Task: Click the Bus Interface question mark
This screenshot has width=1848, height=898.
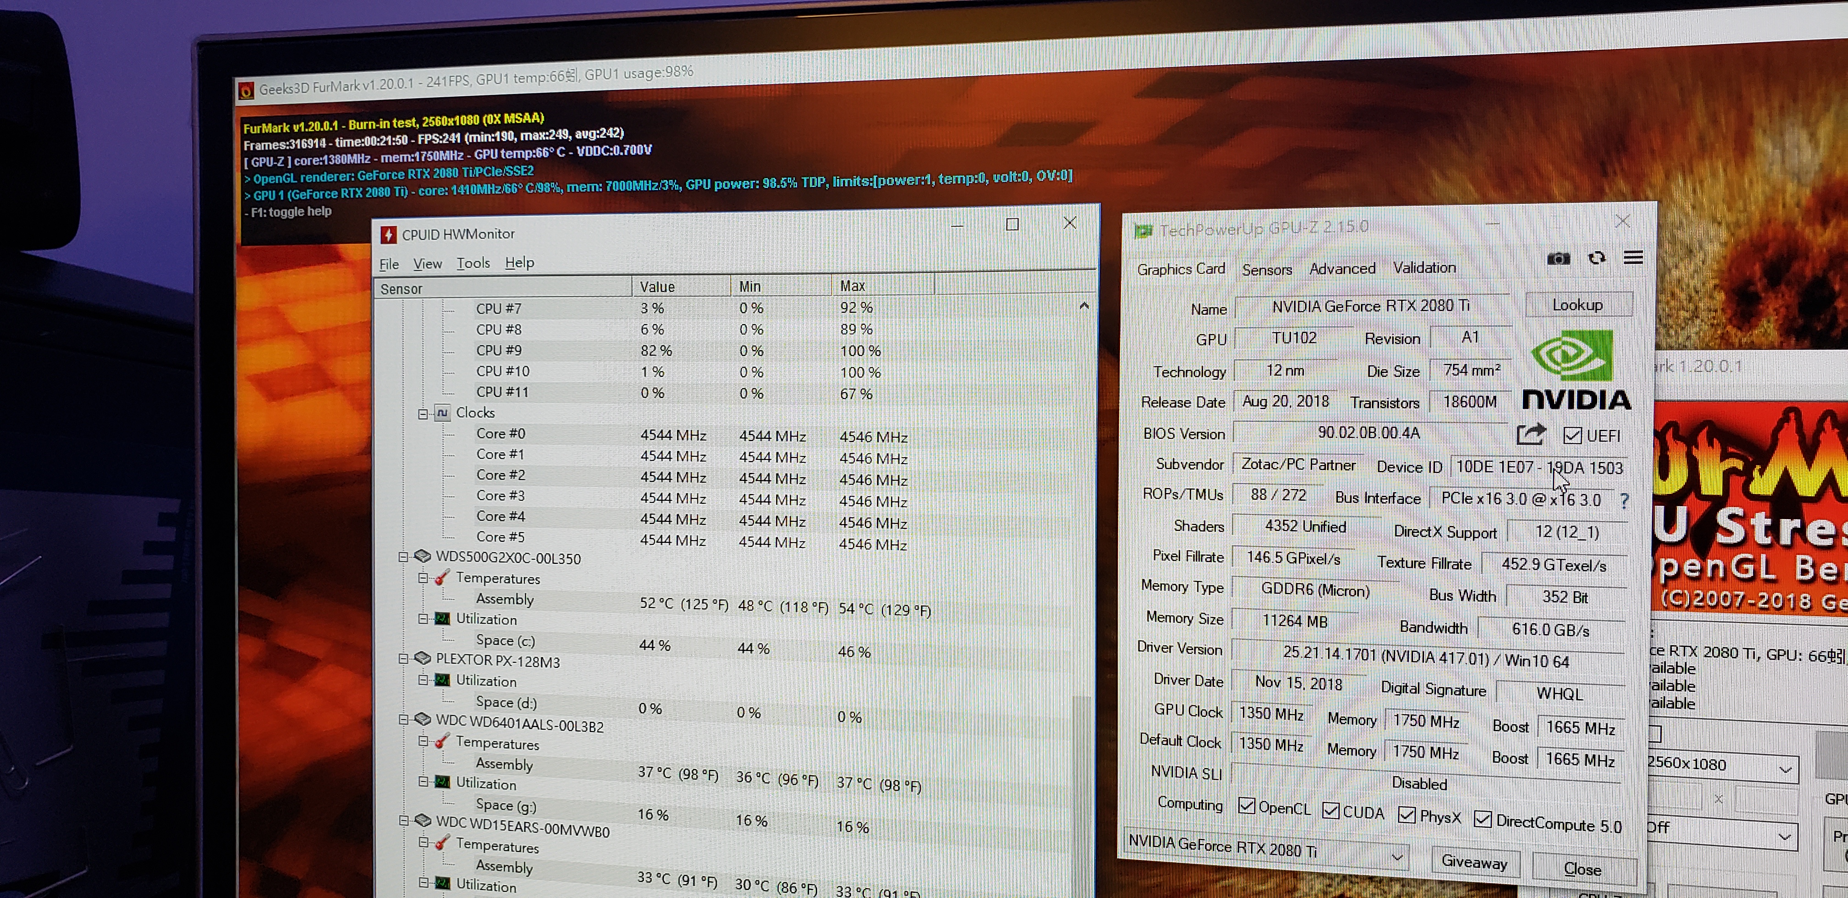Action: point(1624,501)
